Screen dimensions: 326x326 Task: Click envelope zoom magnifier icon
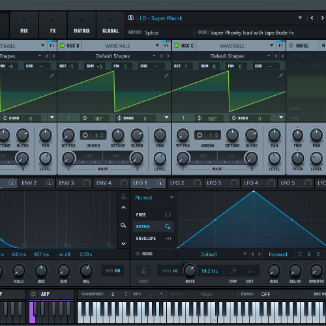pyautogui.click(x=123, y=226)
